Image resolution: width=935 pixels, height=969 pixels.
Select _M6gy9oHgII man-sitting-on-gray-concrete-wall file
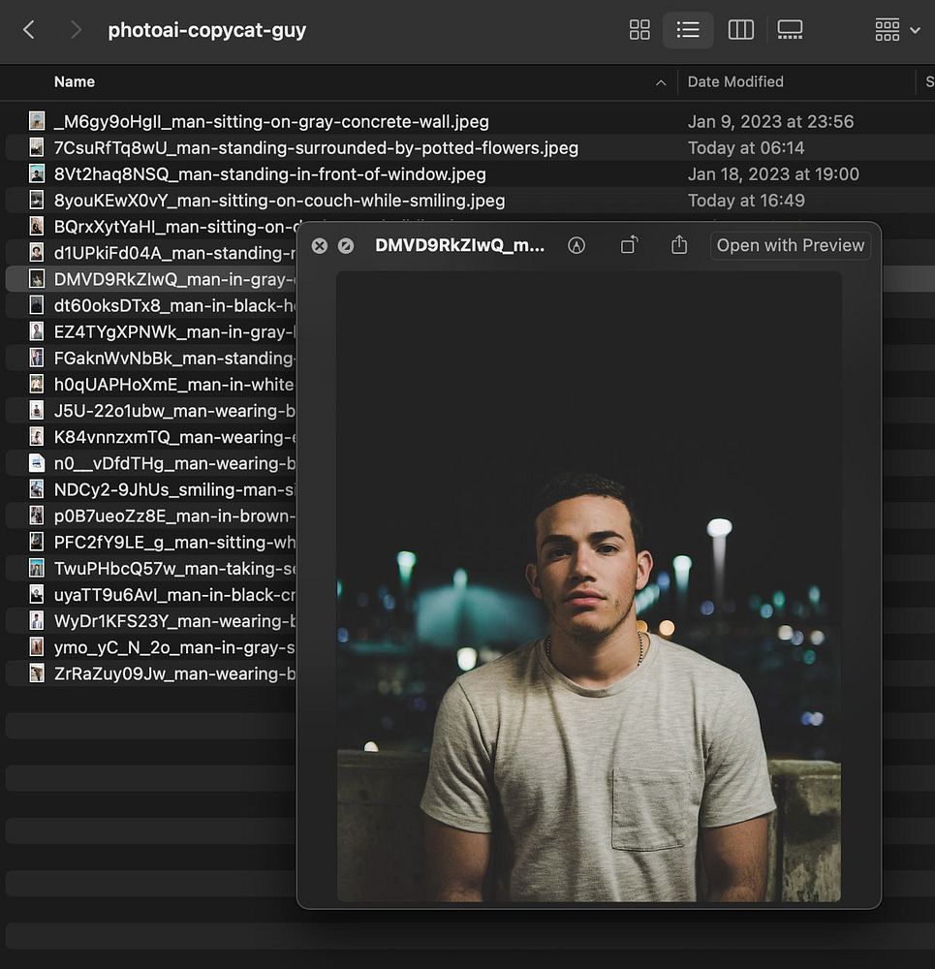point(470,122)
